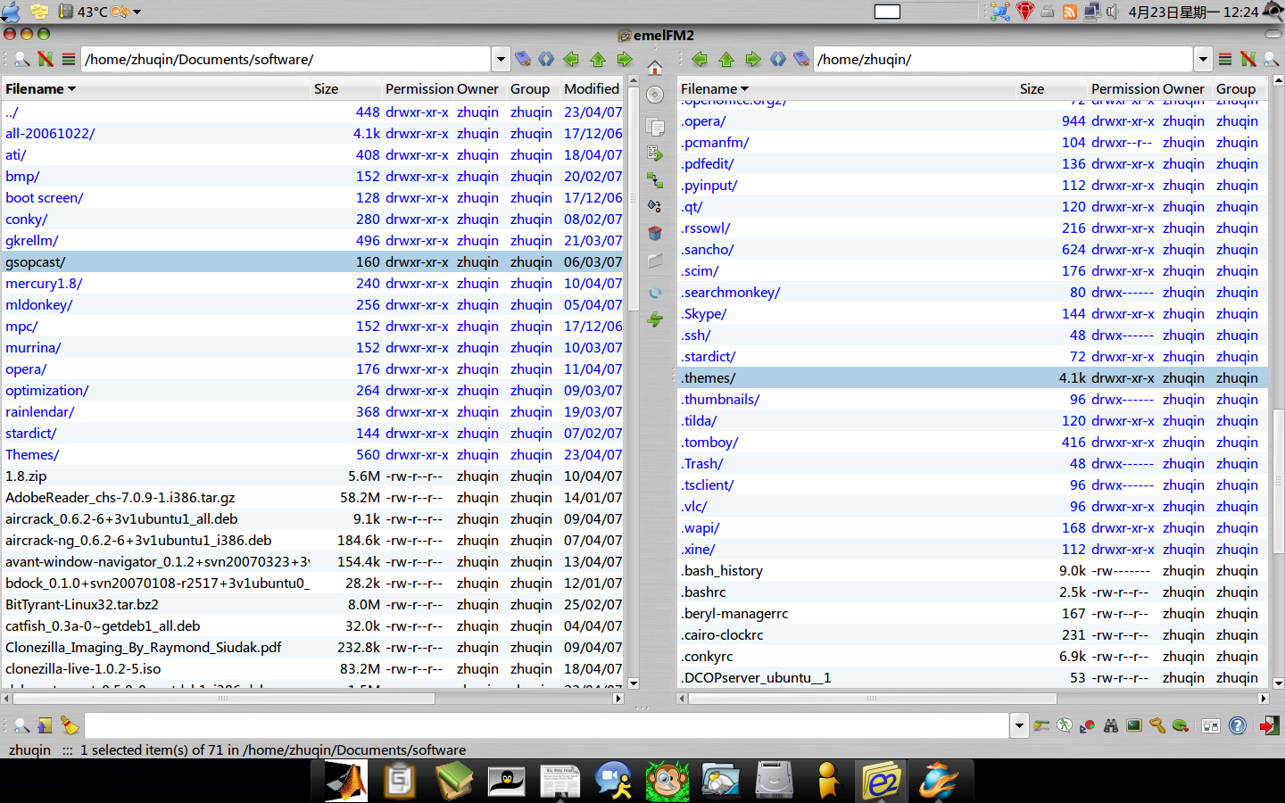Open the command line history dropdown
Viewport: 1285px width, 803px height.
[1019, 725]
